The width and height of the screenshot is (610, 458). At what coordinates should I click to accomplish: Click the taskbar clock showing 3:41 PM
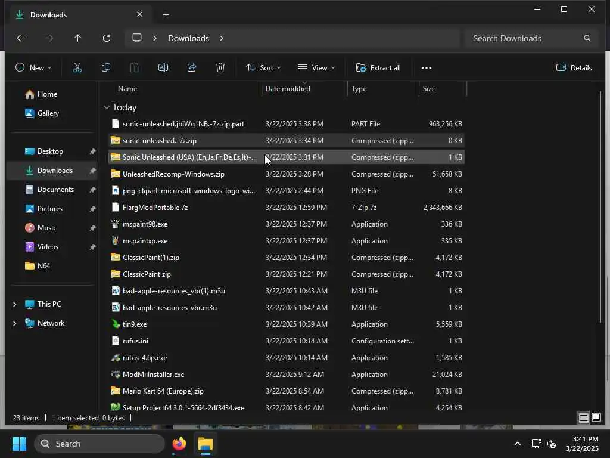582,444
